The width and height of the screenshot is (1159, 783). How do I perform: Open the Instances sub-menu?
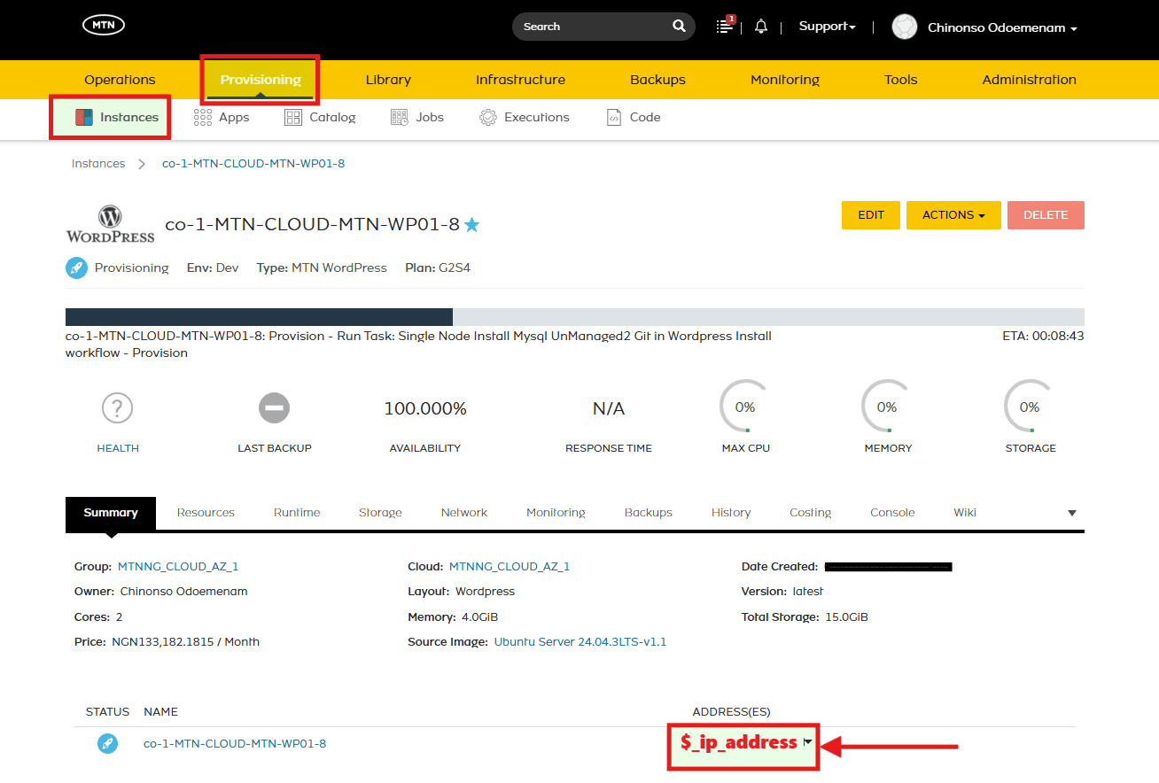117,117
